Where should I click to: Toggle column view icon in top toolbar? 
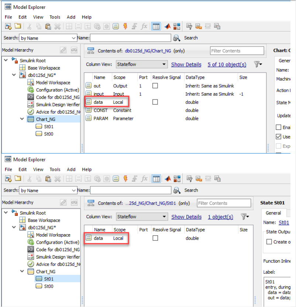pos(156,26)
